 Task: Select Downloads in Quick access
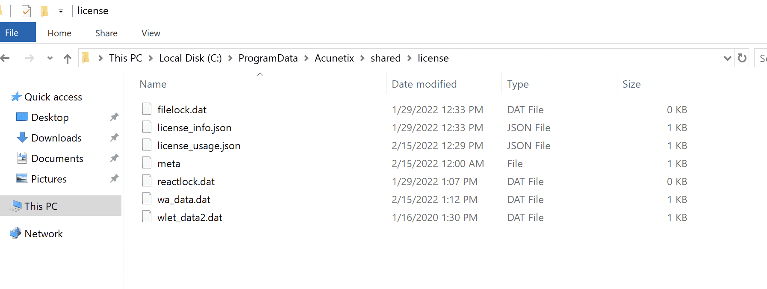(56, 138)
